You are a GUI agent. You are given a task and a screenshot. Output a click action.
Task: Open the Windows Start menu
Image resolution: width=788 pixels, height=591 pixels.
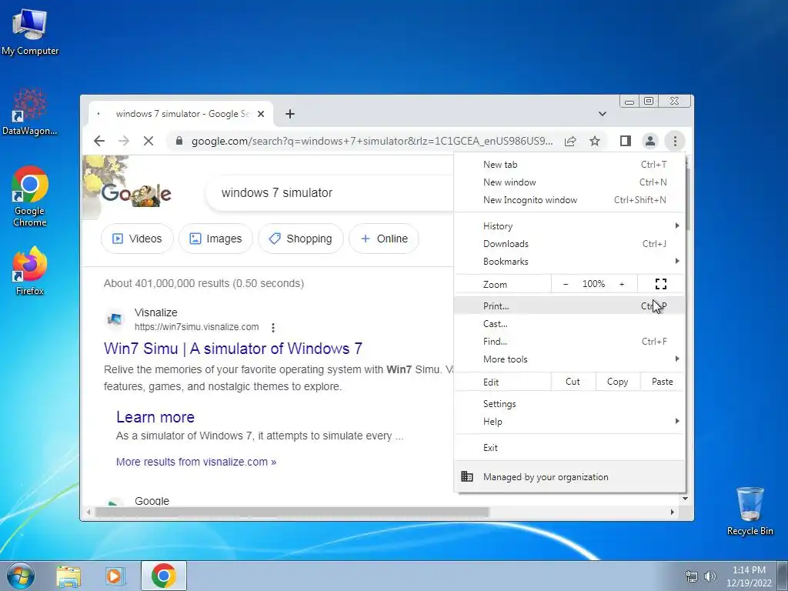[x=20, y=576]
